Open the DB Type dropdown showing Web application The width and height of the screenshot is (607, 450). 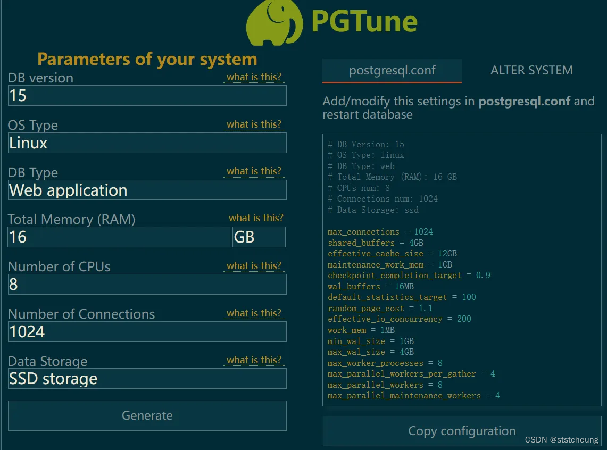pyautogui.click(x=147, y=190)
